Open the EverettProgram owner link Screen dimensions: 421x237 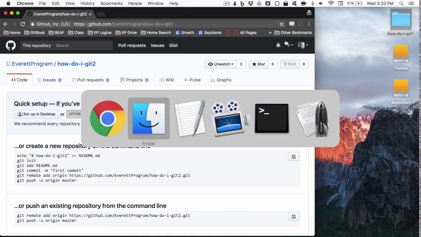(x=32, y=64)
